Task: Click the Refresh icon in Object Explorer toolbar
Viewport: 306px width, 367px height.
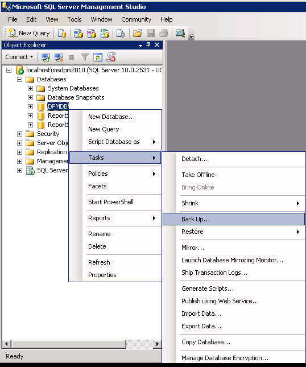Action: 98,57
